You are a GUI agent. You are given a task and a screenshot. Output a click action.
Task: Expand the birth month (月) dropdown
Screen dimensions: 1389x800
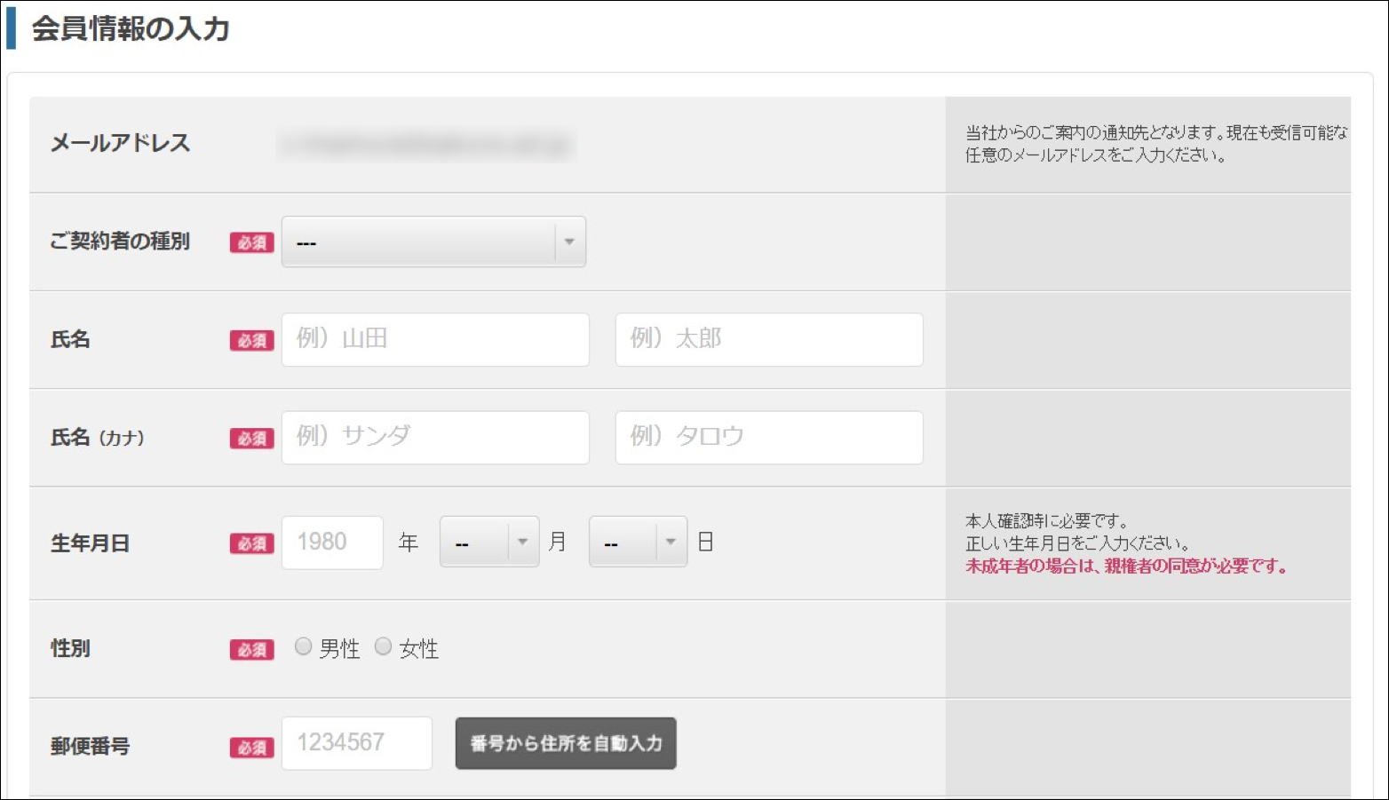488,543
